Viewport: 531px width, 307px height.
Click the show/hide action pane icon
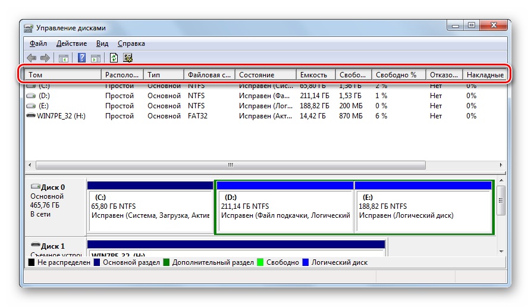click(95, 58)
